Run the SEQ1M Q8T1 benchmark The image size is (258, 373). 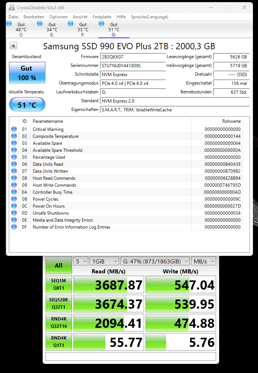[x=58, y=284]
